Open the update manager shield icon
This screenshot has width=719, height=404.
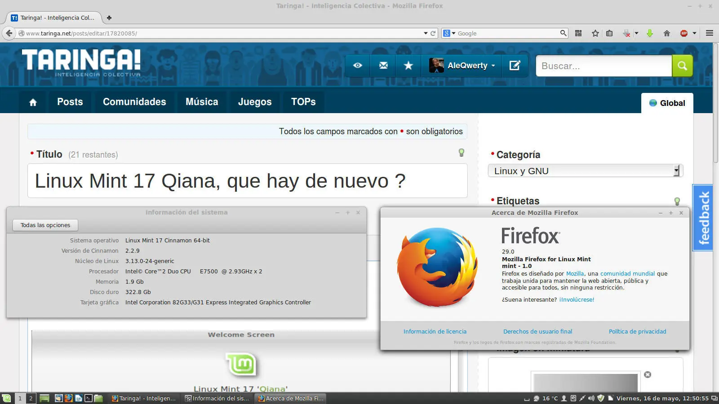click(x=601, y=398)
